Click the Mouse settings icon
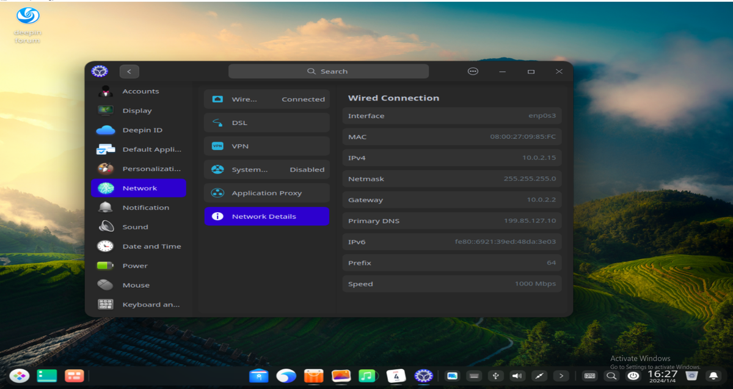 (106, 285)
